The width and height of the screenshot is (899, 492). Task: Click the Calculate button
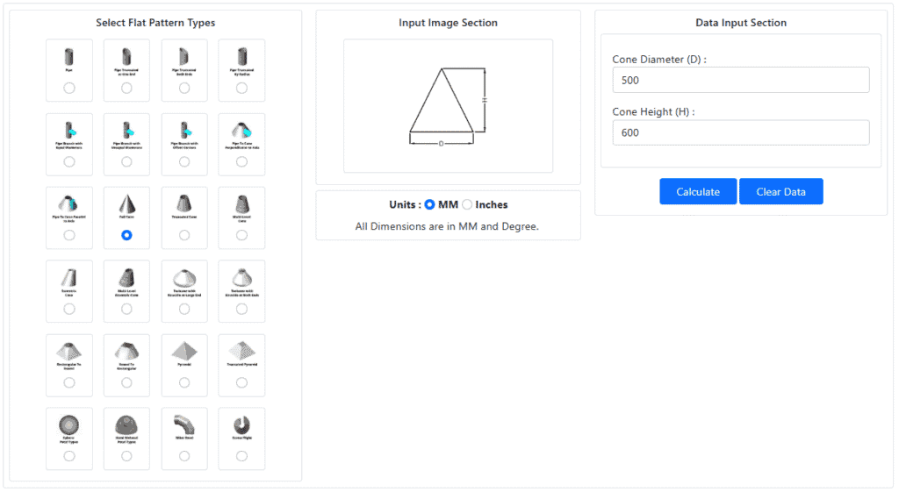(x=698, y=191)
